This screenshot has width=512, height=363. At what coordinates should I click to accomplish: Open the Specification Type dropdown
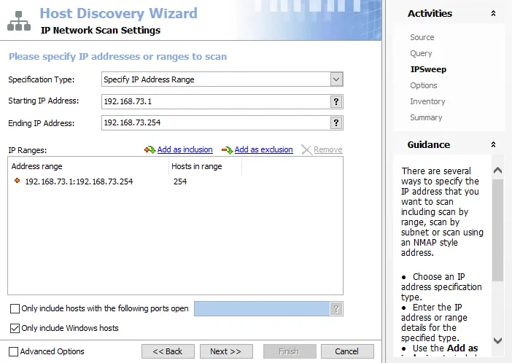[336, 79]
